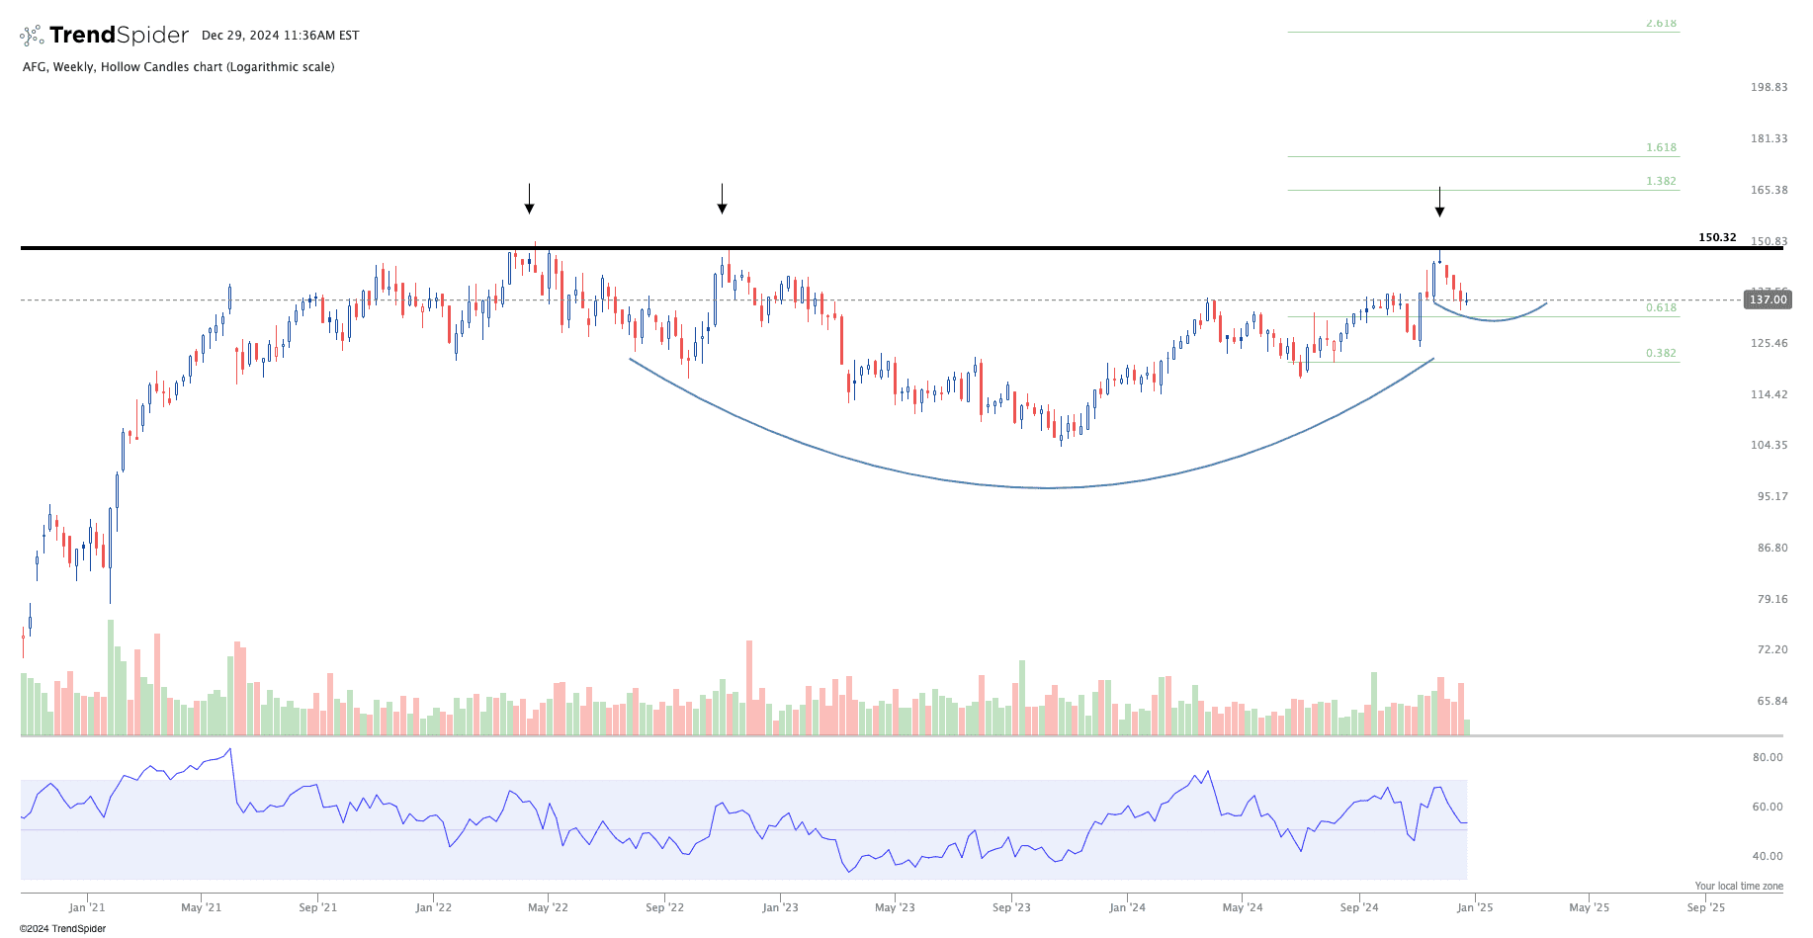The height and width of the screenshot is (938, 1813).
Task: Click the TrendSpider logo icon
Action: 32,36
